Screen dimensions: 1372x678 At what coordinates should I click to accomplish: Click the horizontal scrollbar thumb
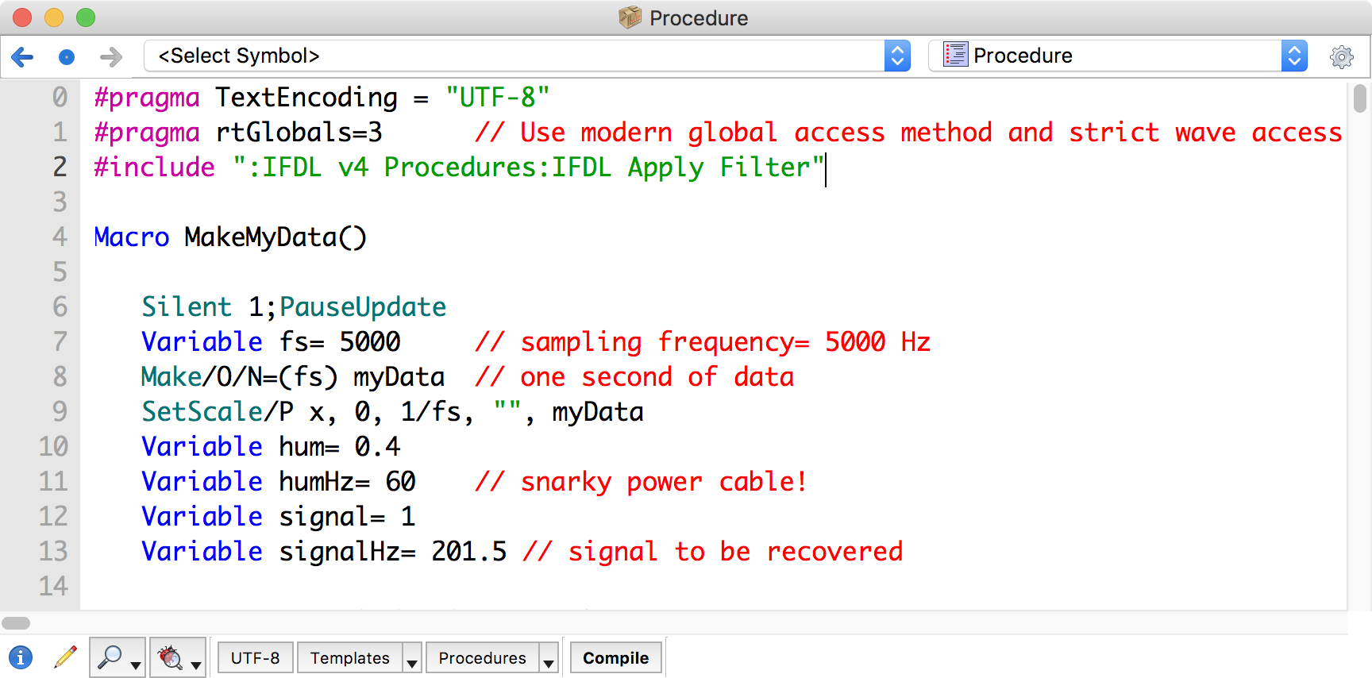16,623
